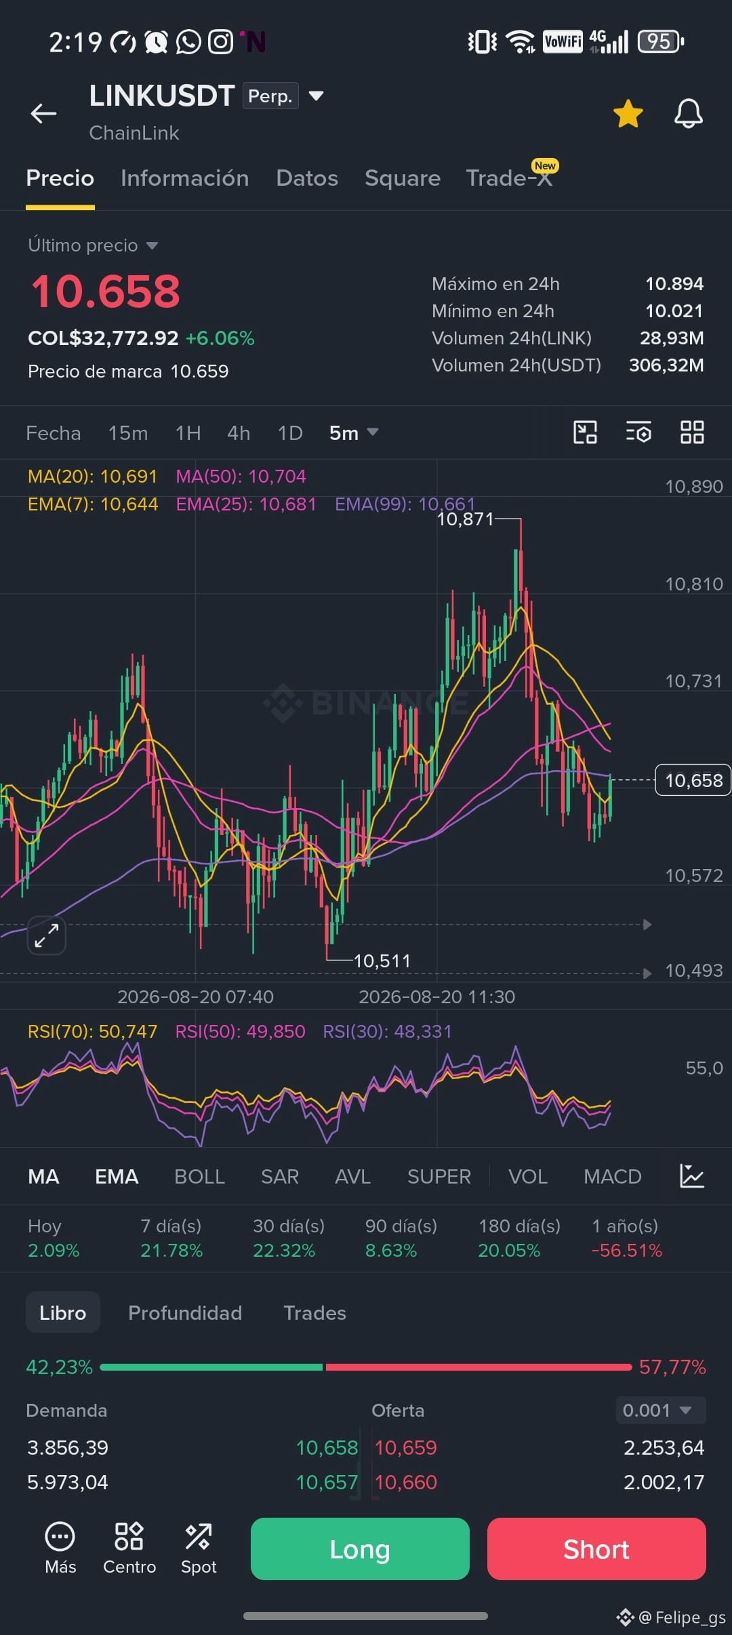Switch to the Libro tab
The image size is (732, 1635).
(63, 1313)
